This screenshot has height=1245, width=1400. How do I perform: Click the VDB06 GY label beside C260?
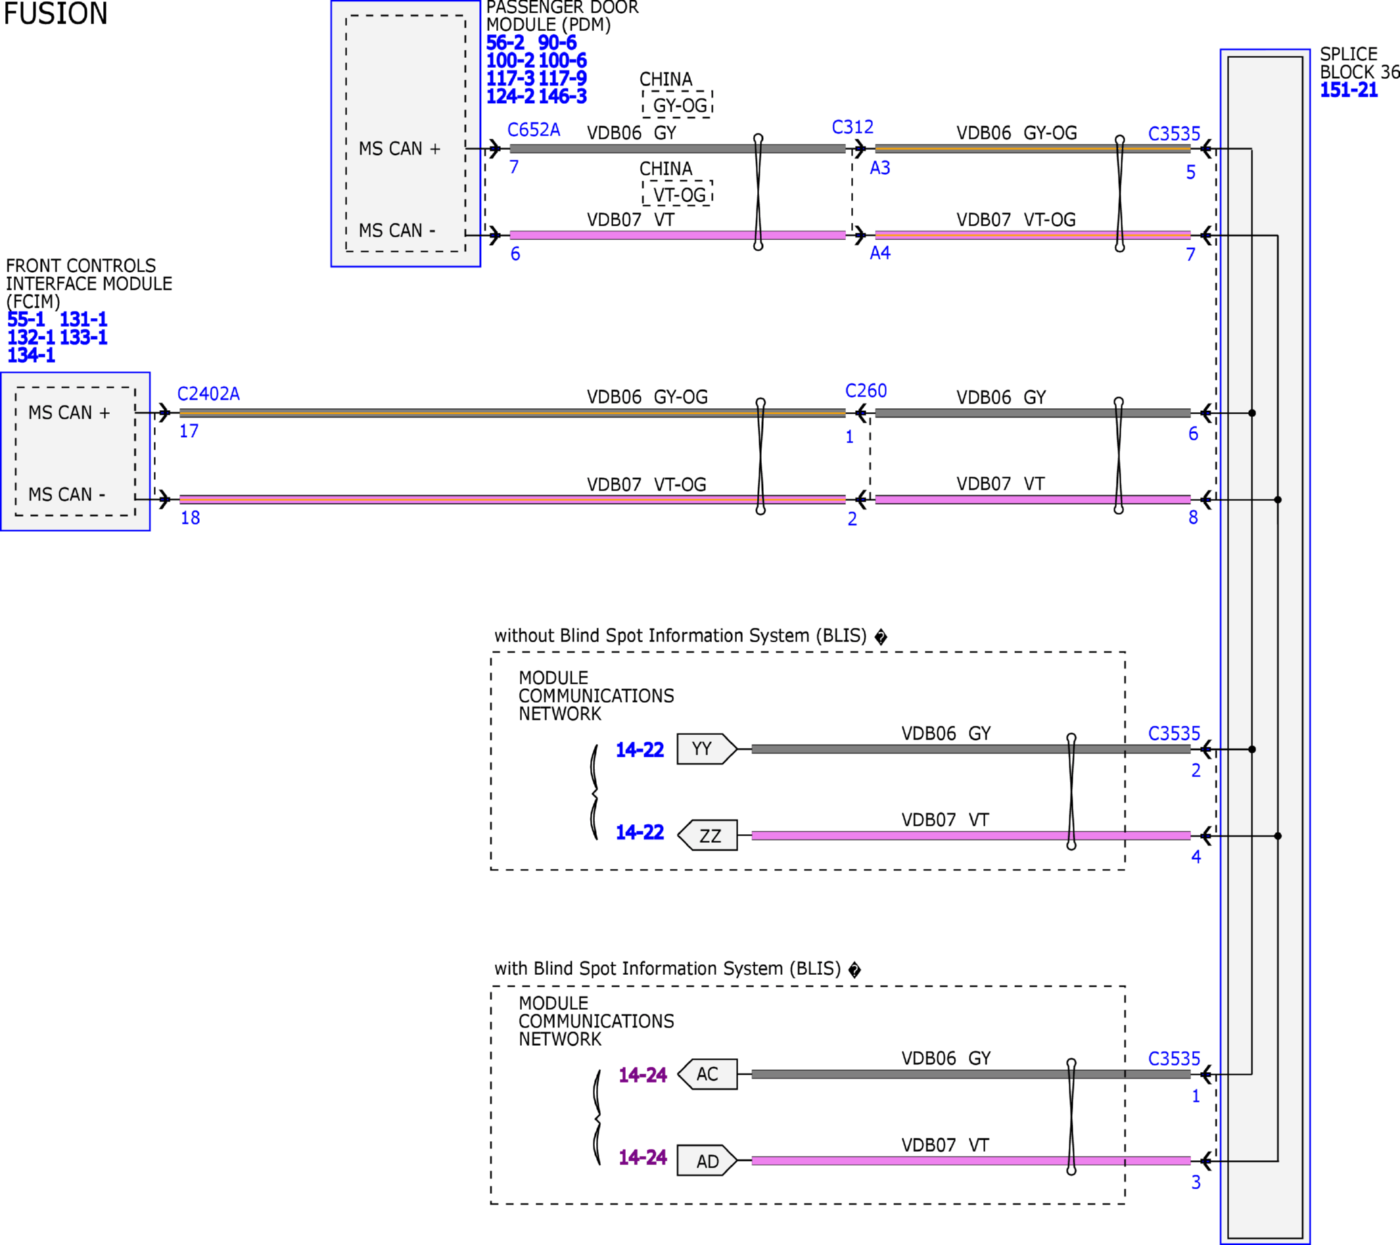coord(1000,398)
